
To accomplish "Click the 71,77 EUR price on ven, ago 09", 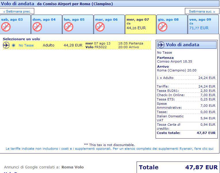I will tap(199, 28).
